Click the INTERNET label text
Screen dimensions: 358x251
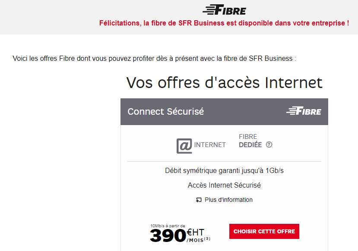coord(210,145)
